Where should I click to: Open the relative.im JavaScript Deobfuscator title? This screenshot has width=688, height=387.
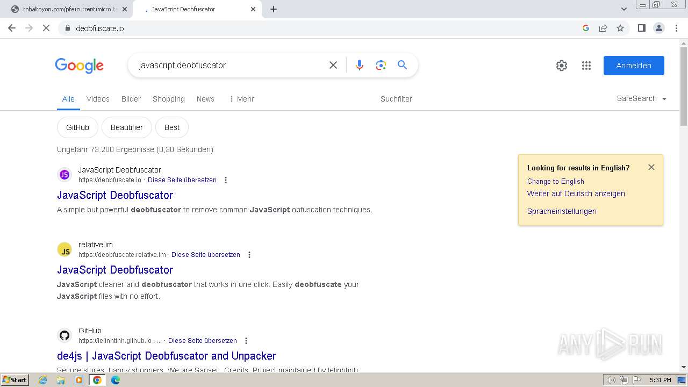(x=115, y=270)
